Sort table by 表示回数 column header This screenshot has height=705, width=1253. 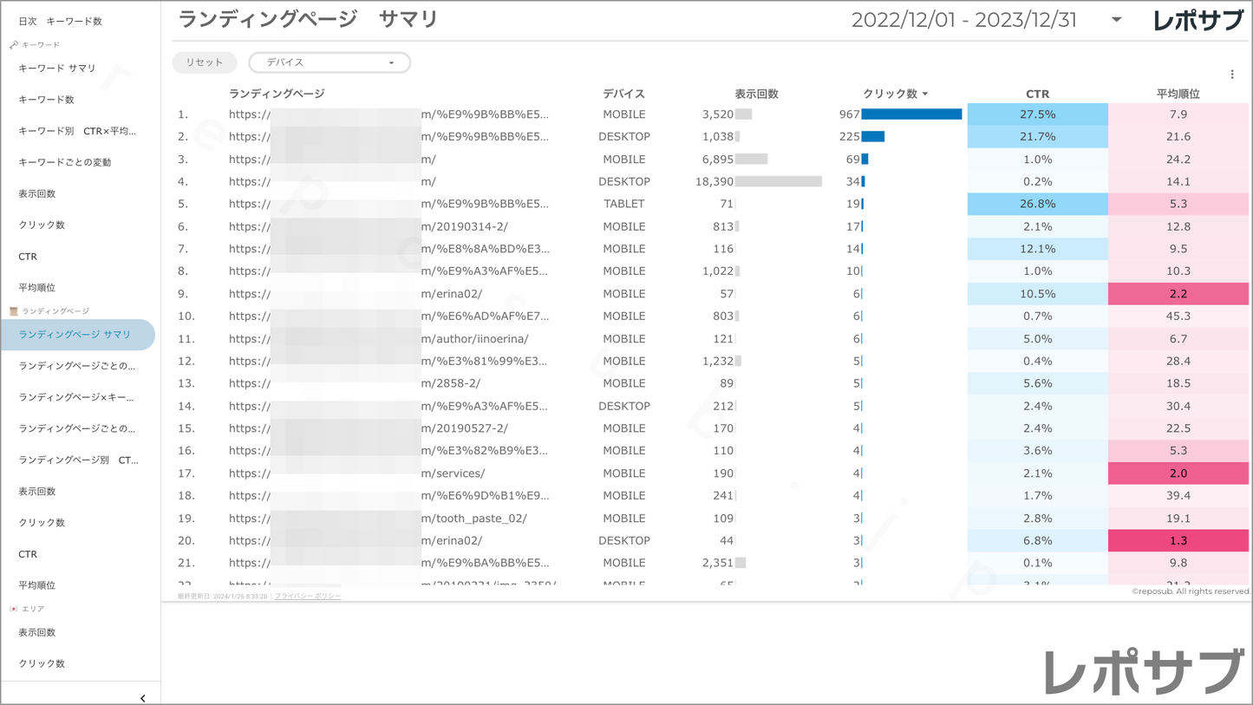[x=756, y=94]
